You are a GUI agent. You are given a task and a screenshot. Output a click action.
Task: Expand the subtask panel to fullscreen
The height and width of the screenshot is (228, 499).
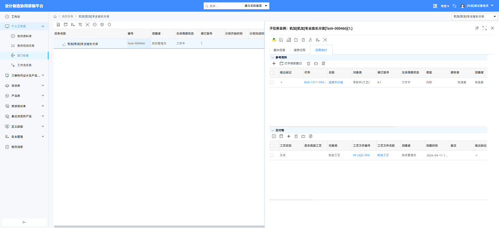(485, 28)
